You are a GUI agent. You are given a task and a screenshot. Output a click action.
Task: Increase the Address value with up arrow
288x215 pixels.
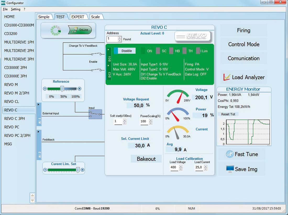click(120, 38)
